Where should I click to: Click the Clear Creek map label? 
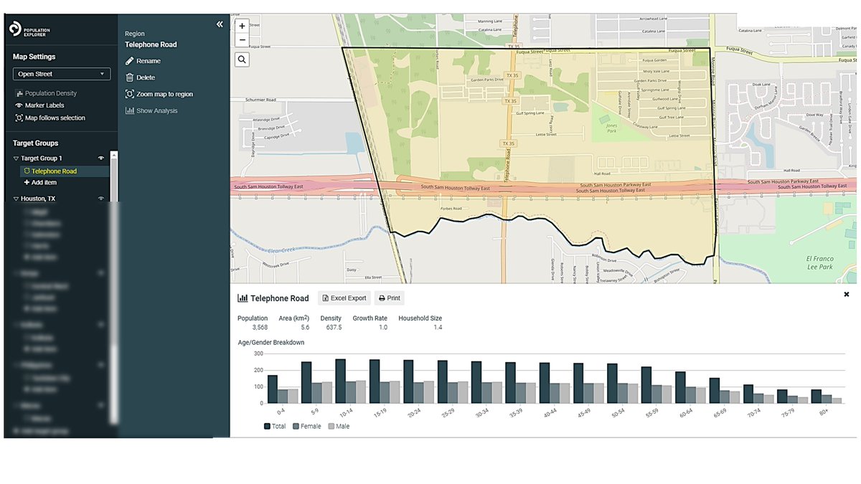[280, 251]
